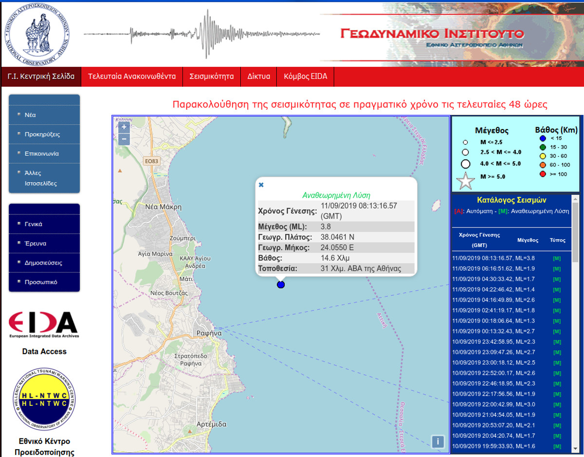The height and width of the screenshot is (457, 584).
Task: Zoom in on the map with plus button
Action: (x=124, y=127)
